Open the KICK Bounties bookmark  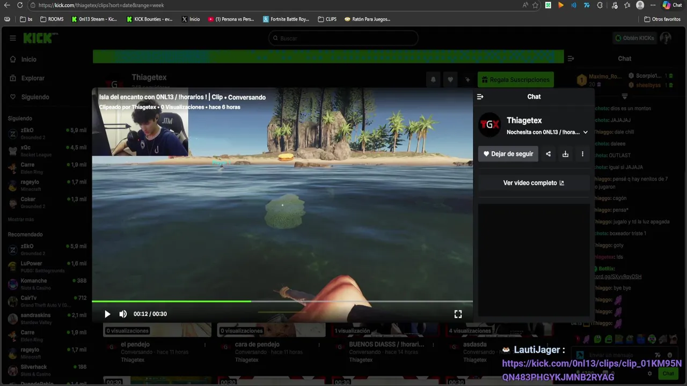click(150, 19)
